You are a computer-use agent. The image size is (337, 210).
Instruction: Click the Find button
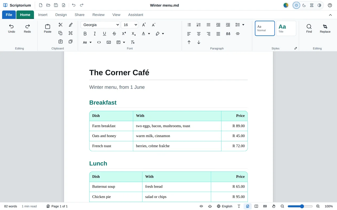click(x=309, y=28)
